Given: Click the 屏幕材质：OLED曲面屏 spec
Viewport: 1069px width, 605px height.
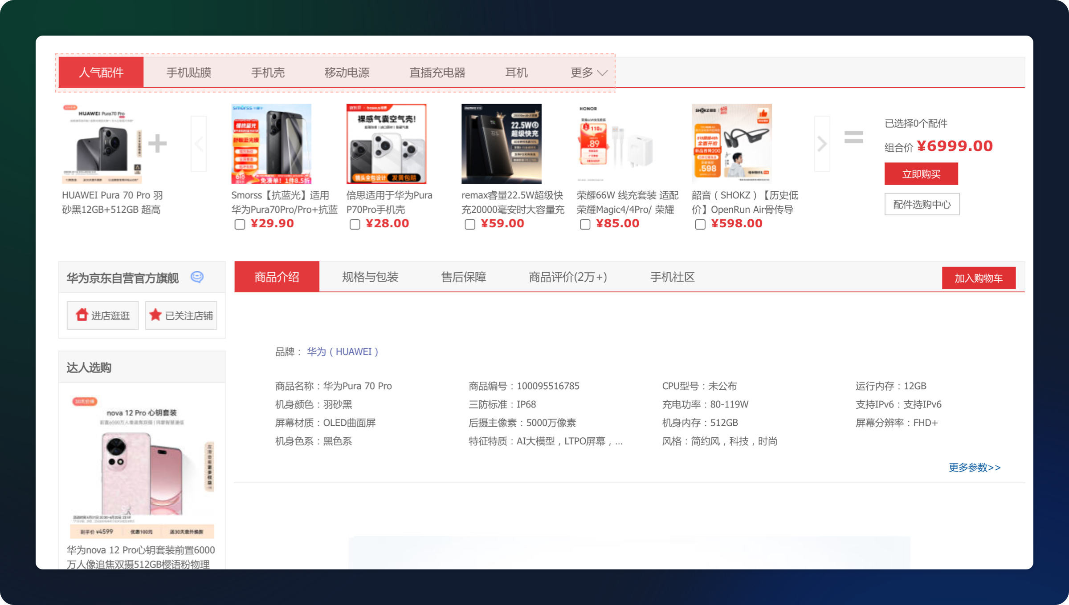Looking at the screenshot, I should point(325,423).
